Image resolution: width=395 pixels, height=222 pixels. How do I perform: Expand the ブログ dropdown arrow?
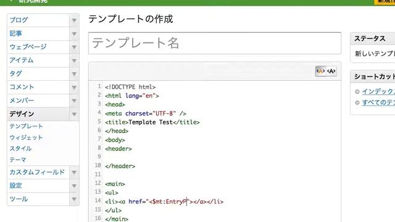coord(74,20)
